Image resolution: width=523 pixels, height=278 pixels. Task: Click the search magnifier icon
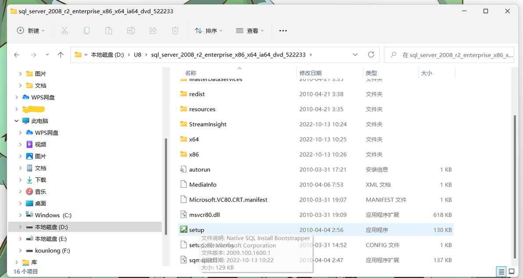click(x=394, y=55)
